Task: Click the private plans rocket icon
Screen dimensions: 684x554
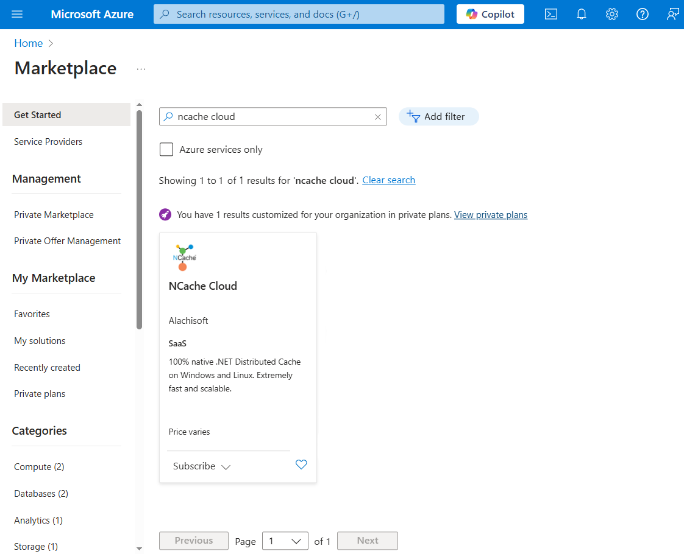Action: point(165,215)
